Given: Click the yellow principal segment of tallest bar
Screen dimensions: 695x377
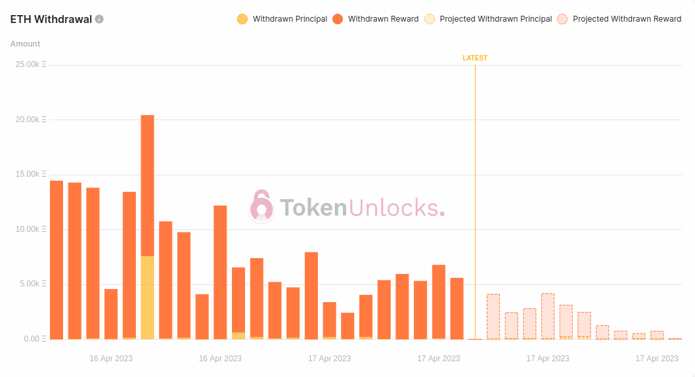Looking at the screenshot, I should point(148,297).
